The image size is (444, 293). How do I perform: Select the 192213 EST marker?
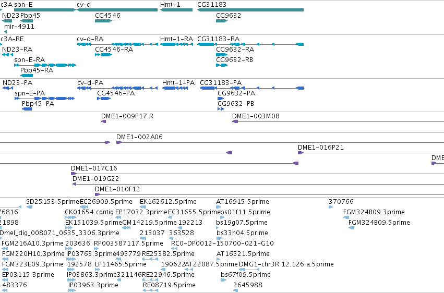181,228
